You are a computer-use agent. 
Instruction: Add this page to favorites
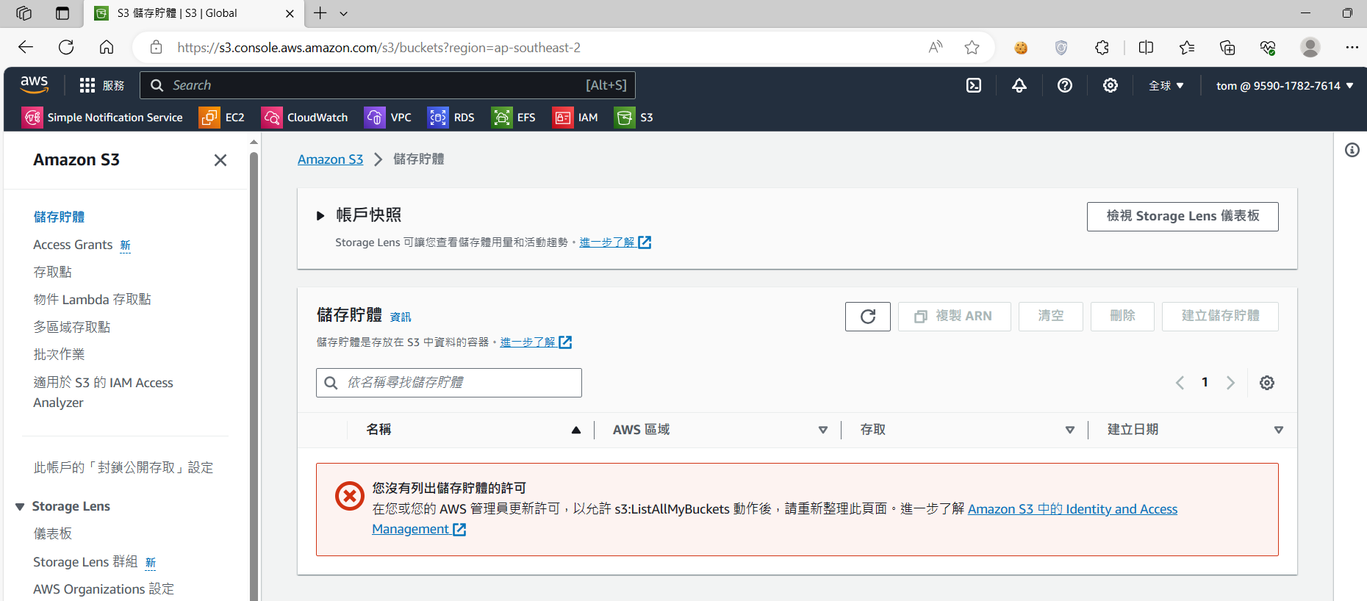pyautogui.click(x=972, y=48)
